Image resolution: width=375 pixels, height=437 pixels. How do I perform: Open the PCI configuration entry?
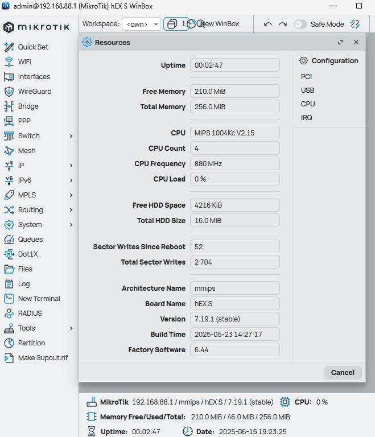click(306, 77)
